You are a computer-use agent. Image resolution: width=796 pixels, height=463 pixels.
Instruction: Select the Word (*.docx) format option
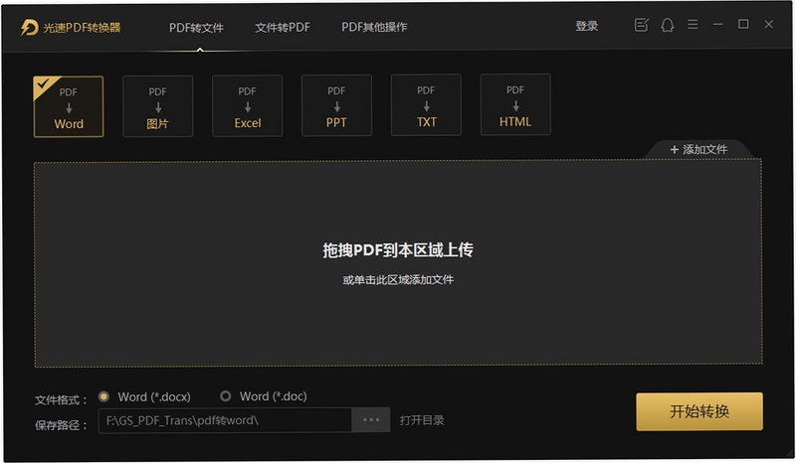[x=144, y=396]
